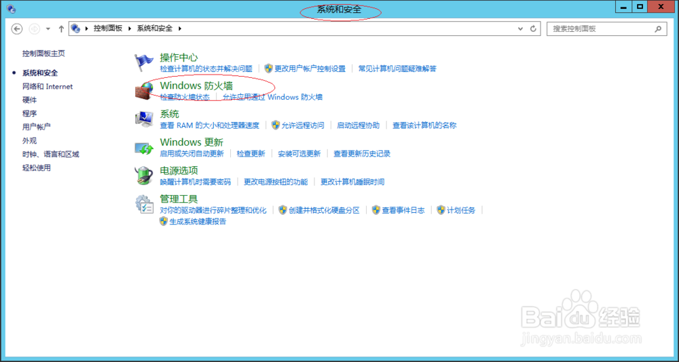Click 检查计算机的状态并解决问题

(x=206, y=68)
